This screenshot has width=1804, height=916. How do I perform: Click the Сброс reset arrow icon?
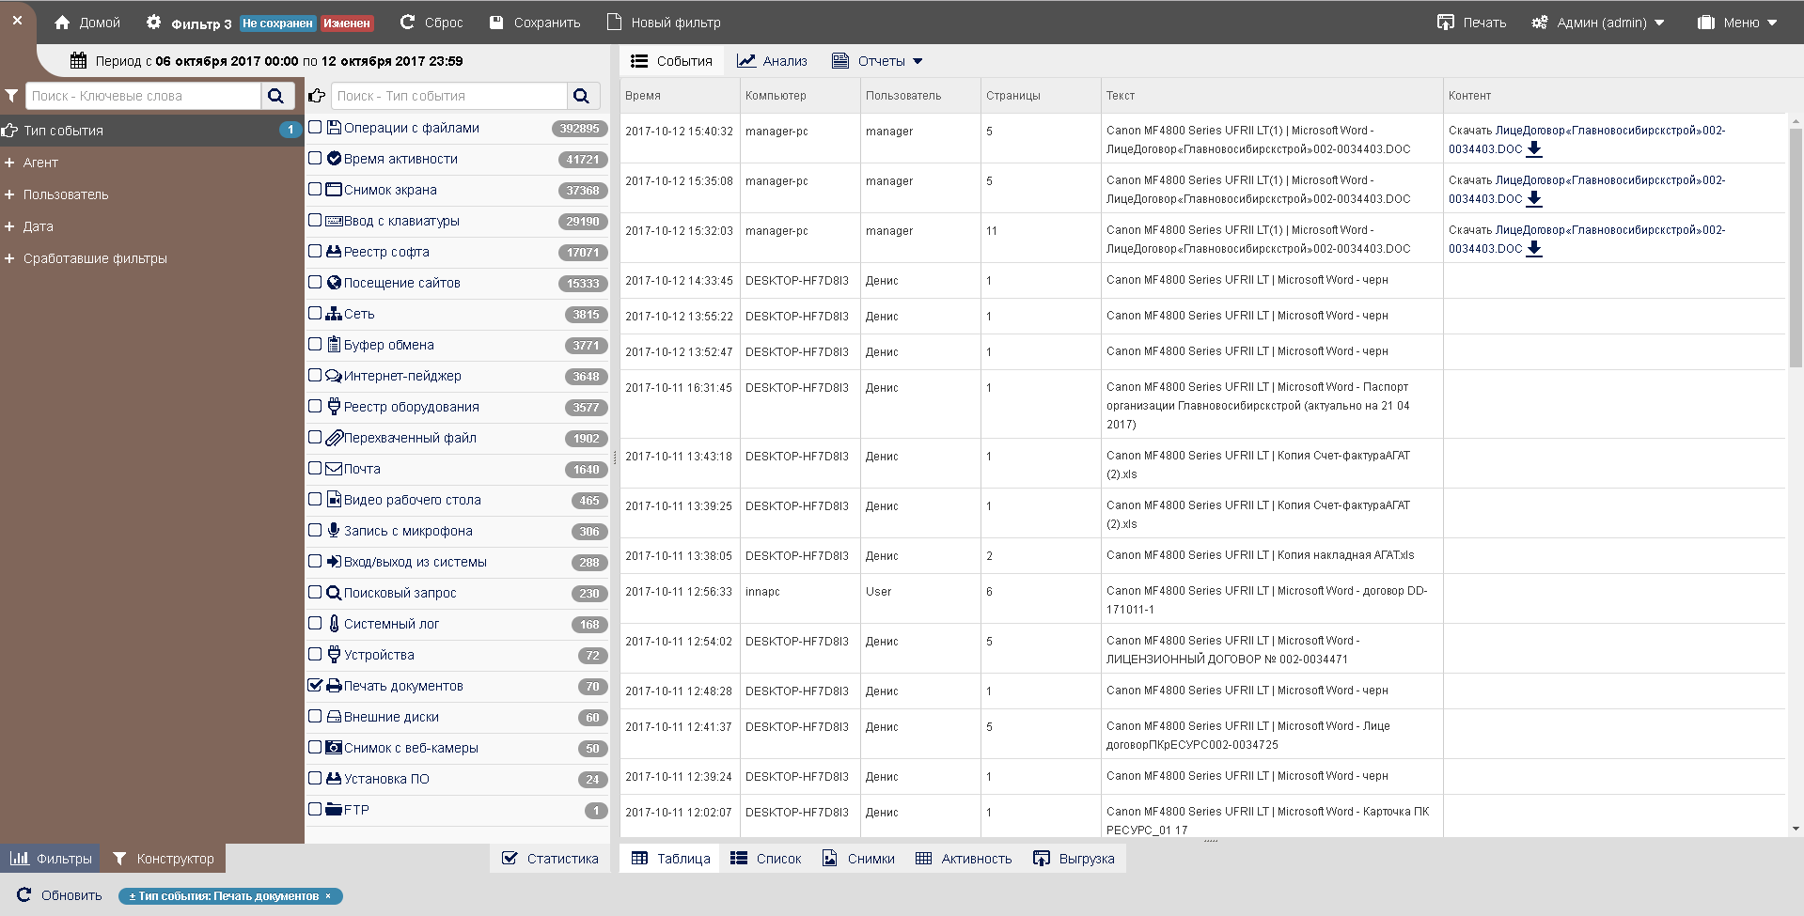point(407,23)
